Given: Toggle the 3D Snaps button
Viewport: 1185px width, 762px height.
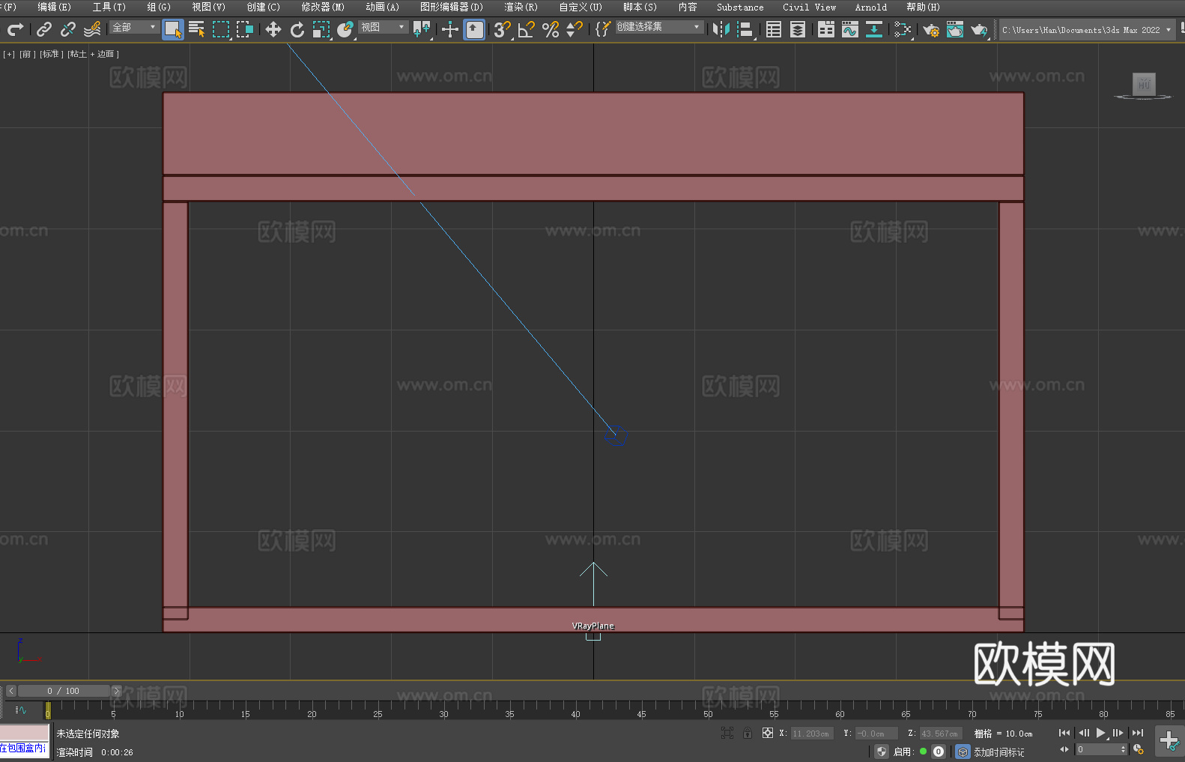Looking at the screenshot, I should click(503, 29).
